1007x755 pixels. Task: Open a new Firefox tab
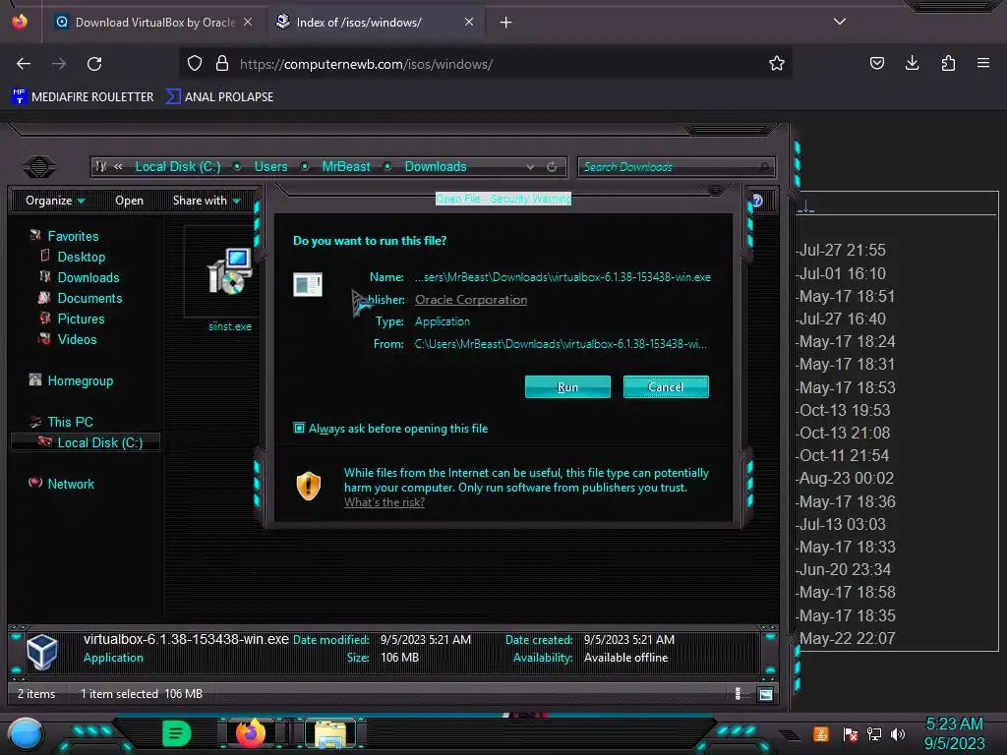(x=506, y=23)
